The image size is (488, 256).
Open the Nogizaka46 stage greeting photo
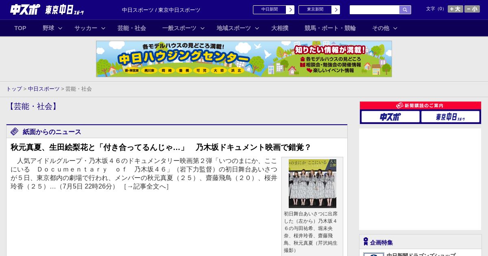click(x=312, y=184)
